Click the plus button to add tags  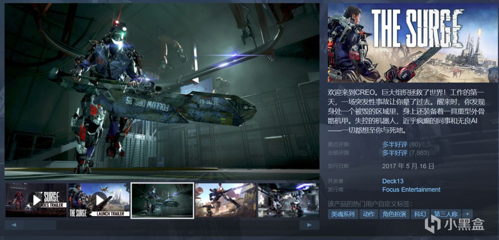coord(467,214)
